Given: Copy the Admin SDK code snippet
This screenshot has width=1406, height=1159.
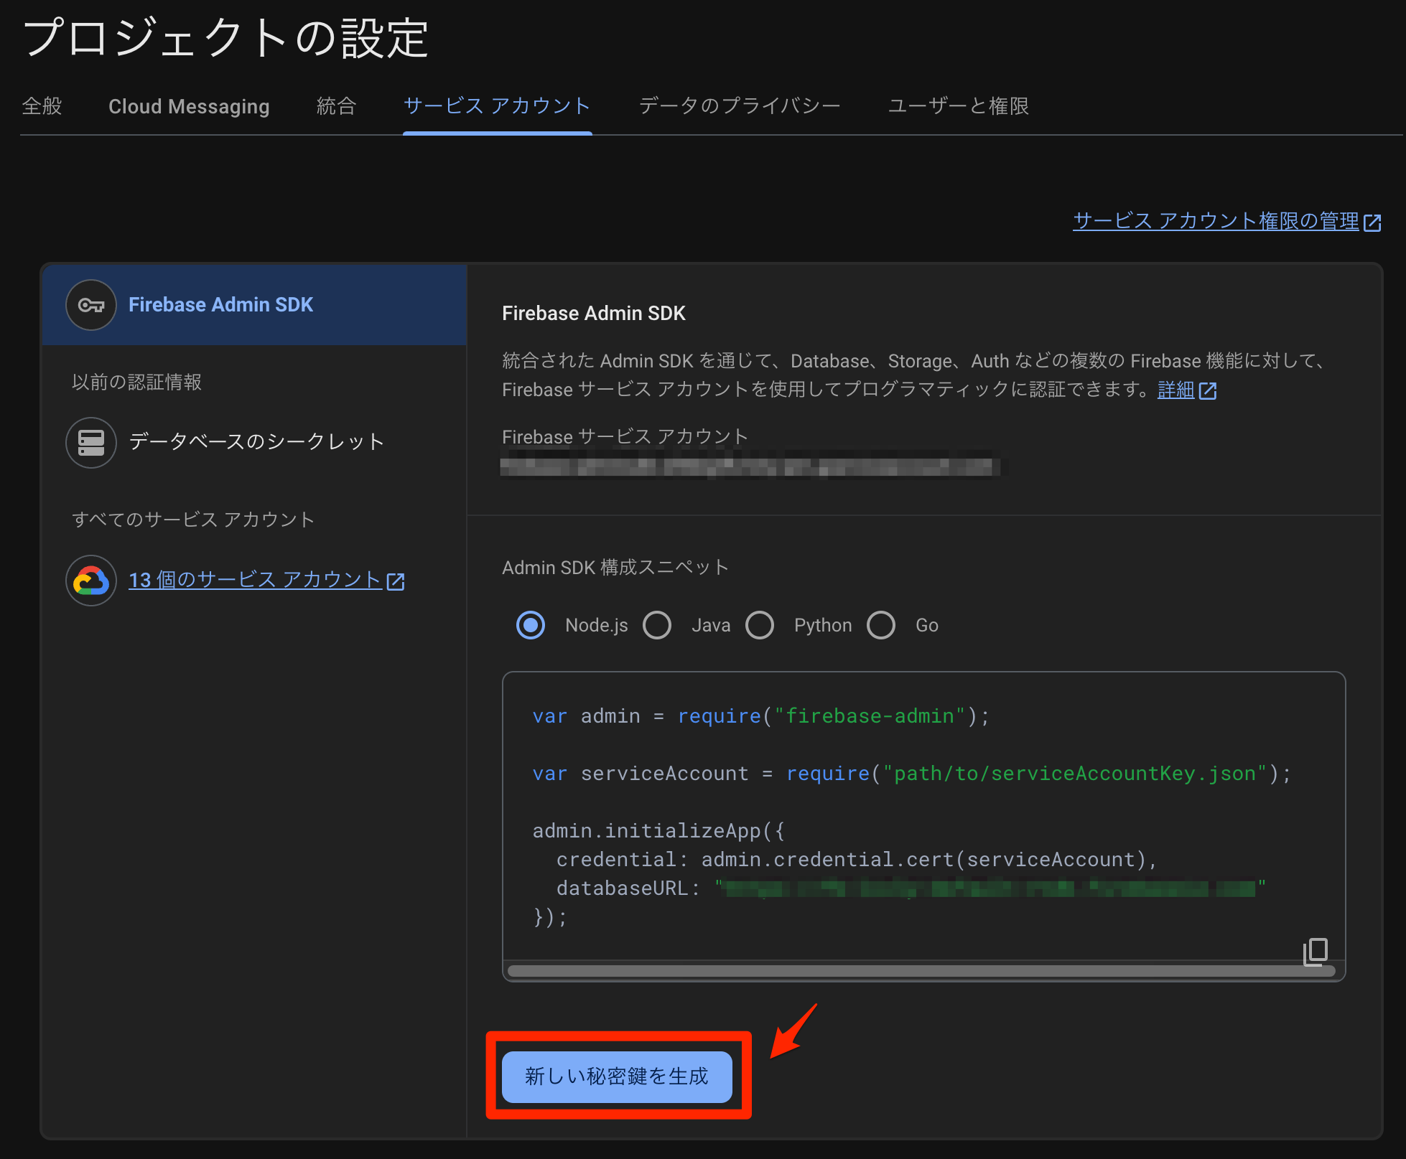Looking at the screenshot, I should [x=1314, y=952].
